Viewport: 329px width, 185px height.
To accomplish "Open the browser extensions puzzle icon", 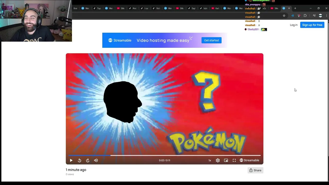I will [x=305, y=16].
